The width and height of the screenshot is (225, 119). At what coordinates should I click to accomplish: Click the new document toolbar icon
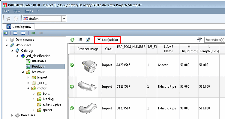16,19
